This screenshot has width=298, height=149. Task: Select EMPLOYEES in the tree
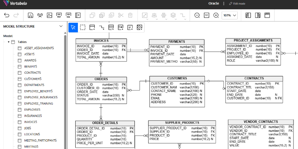[32, 110]
